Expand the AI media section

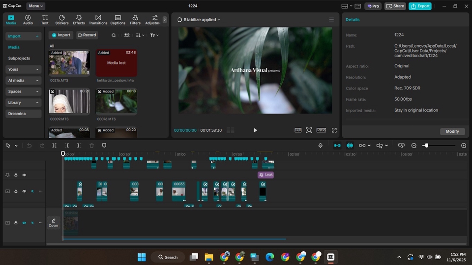coord(23,80)
